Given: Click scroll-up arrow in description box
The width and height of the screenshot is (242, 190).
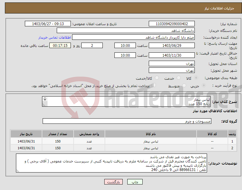Looking at the screenshot, I should click(x=45, y=98).
